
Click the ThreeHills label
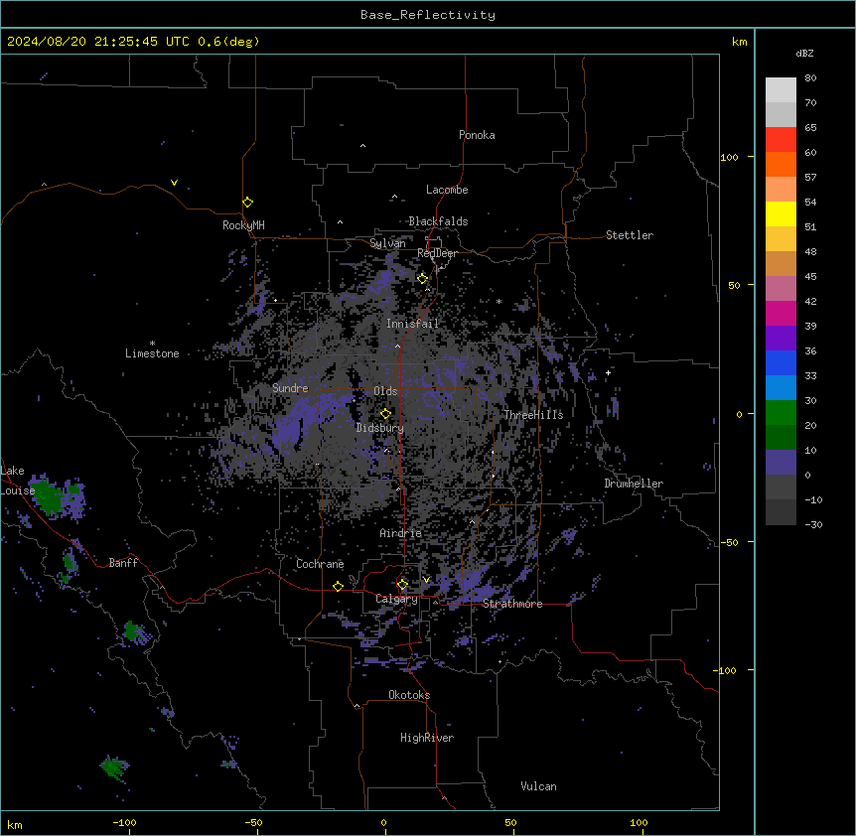(533, 415)
